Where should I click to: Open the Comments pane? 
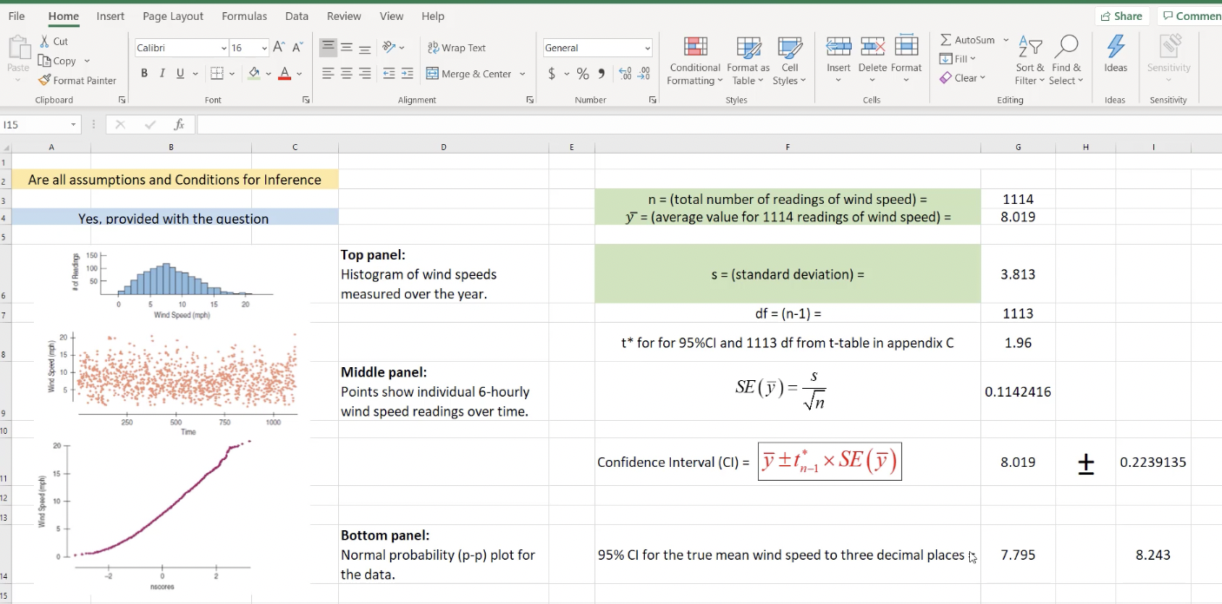1190,15
